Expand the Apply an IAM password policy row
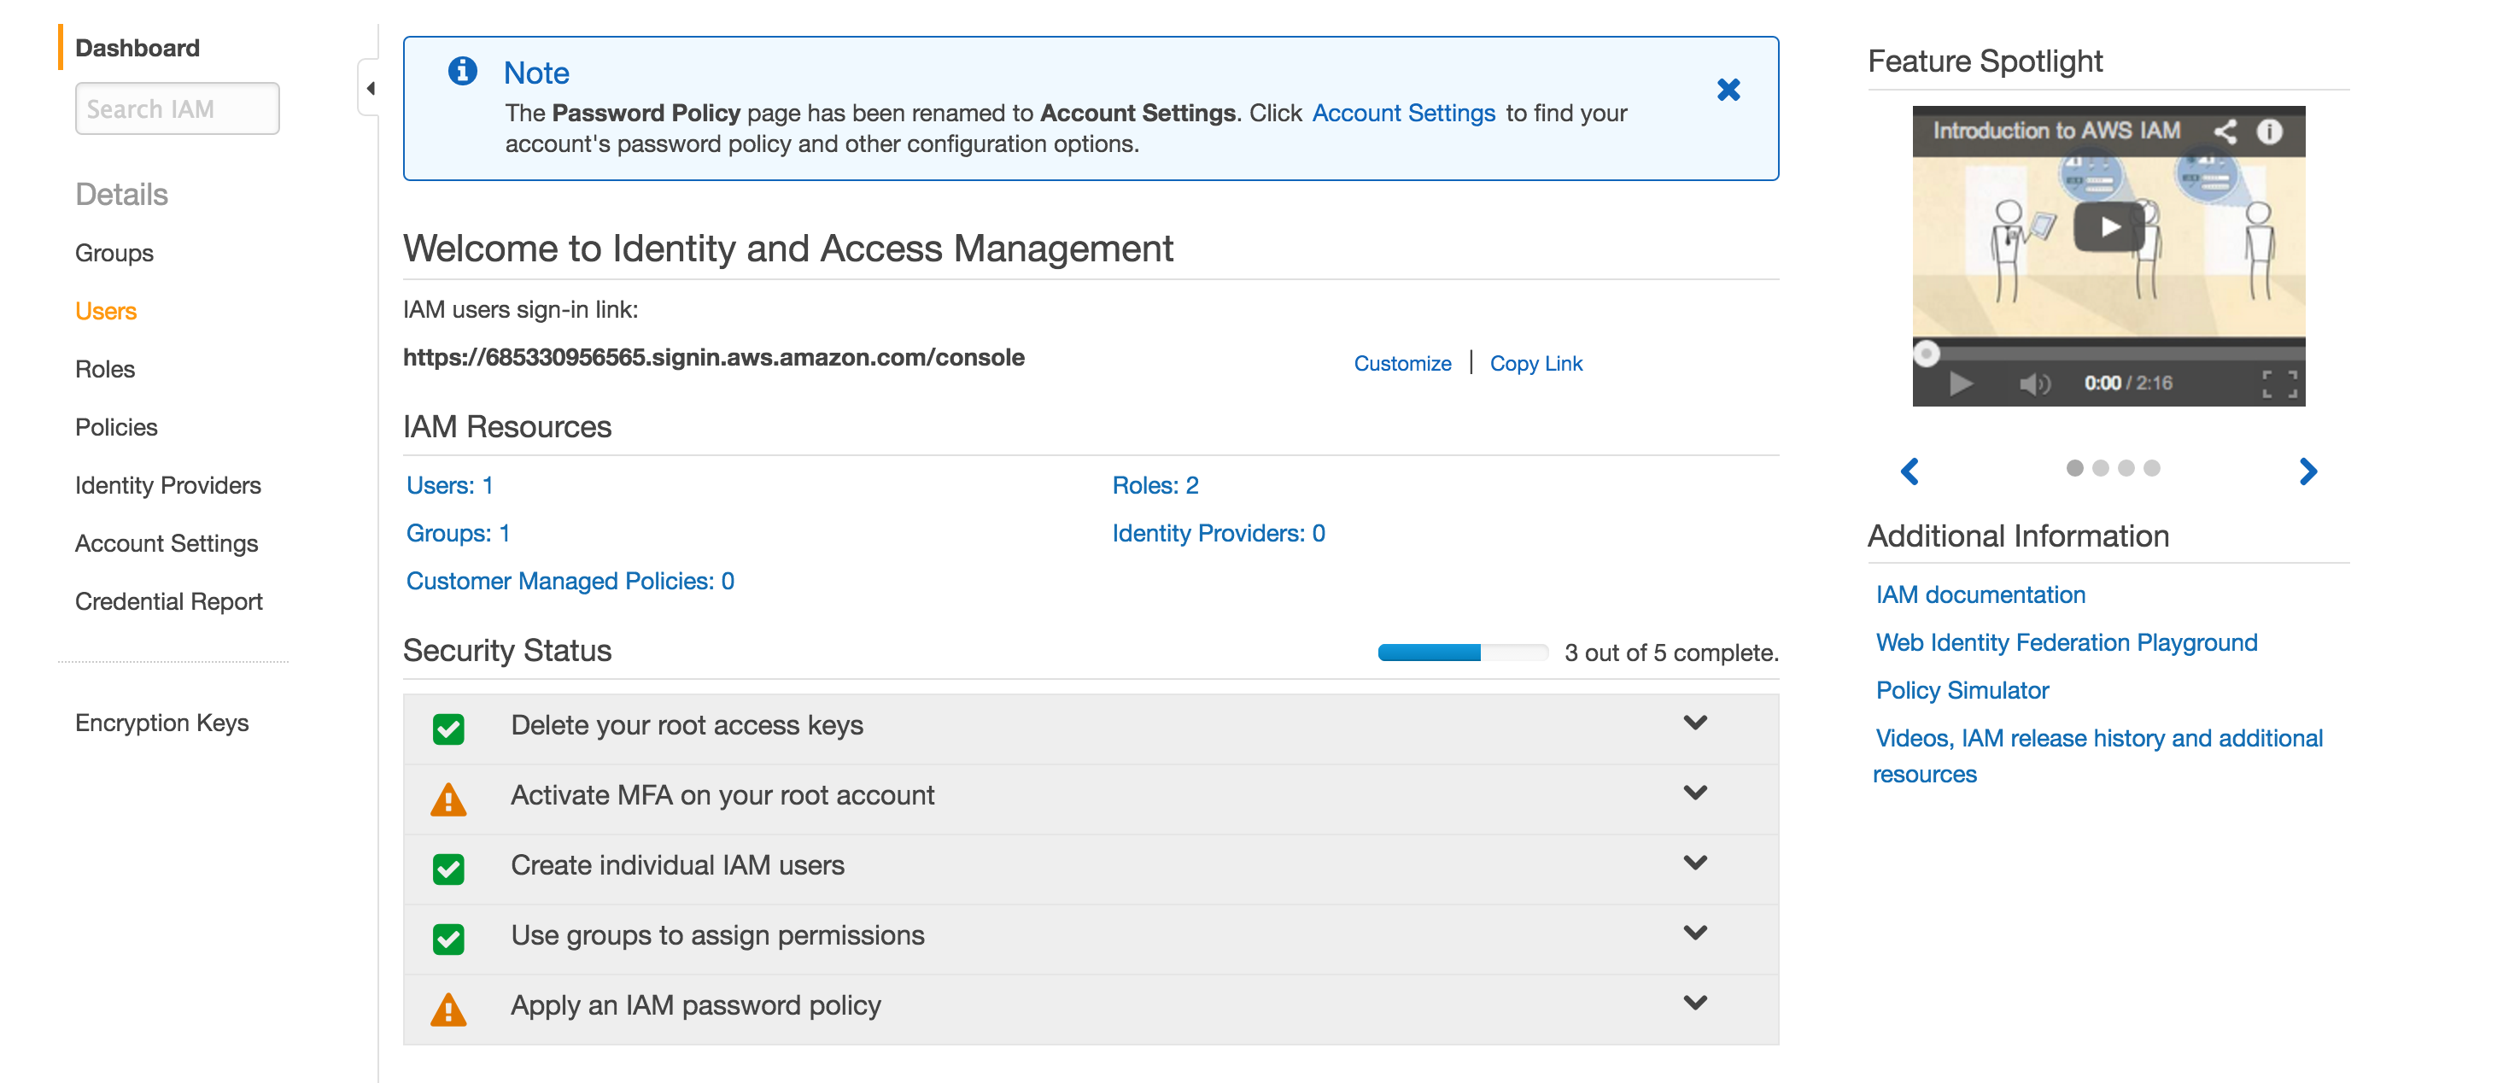Image resolution: width=2509 pixels, height=1083 pixels. (1695, 1003)
